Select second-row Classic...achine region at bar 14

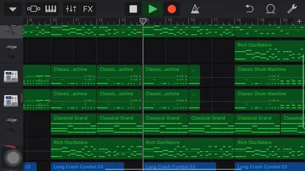[x=165, y=100]
